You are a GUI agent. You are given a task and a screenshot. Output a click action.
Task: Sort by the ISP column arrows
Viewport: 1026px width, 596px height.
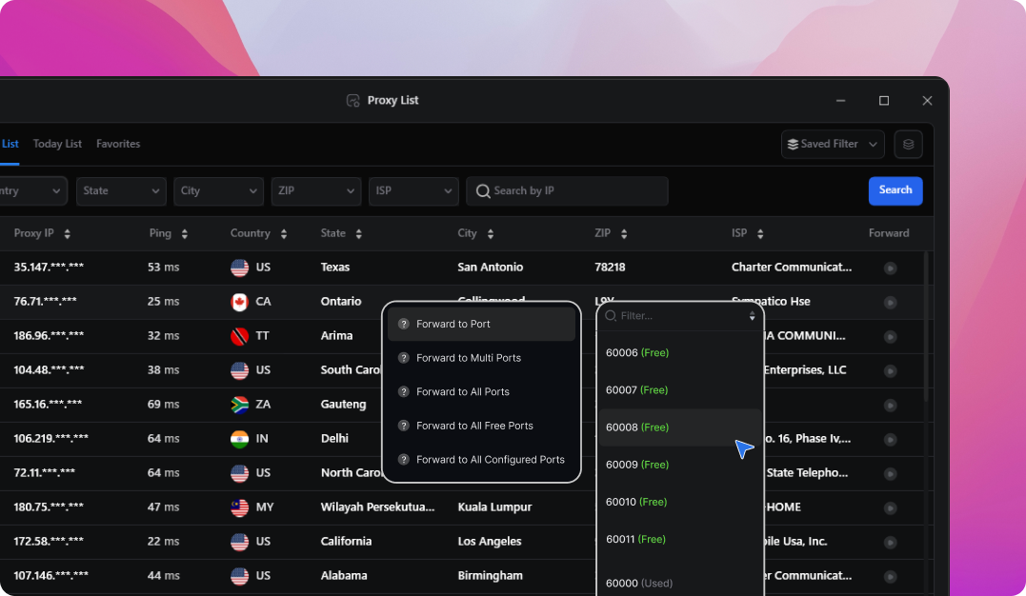[x=759, y=233]
